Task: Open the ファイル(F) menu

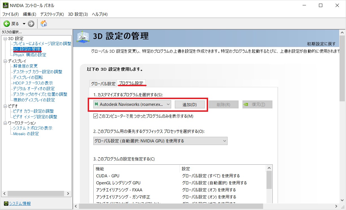Action: point(10,14)
